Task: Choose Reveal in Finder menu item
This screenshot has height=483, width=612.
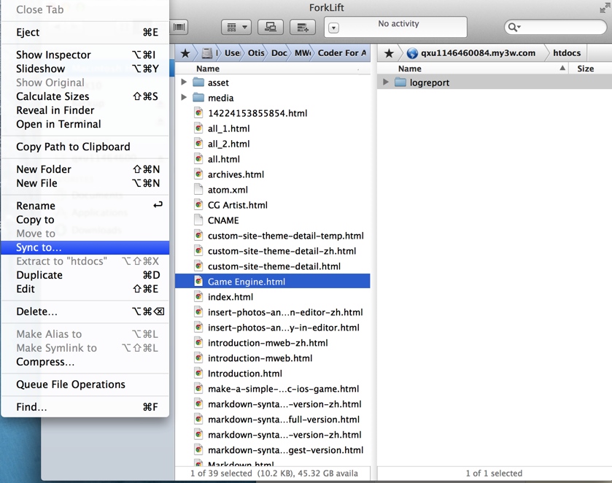Action: pos(85,110)
